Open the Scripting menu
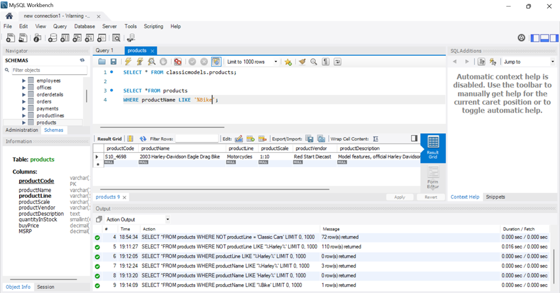Viewport: 560px width, 293px height. [153, 26]
